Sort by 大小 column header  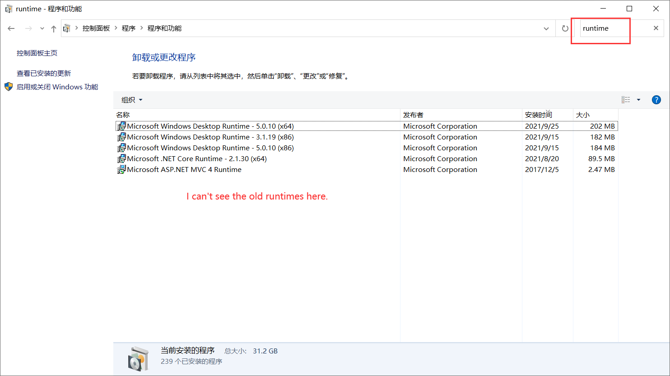click(596, 115)
